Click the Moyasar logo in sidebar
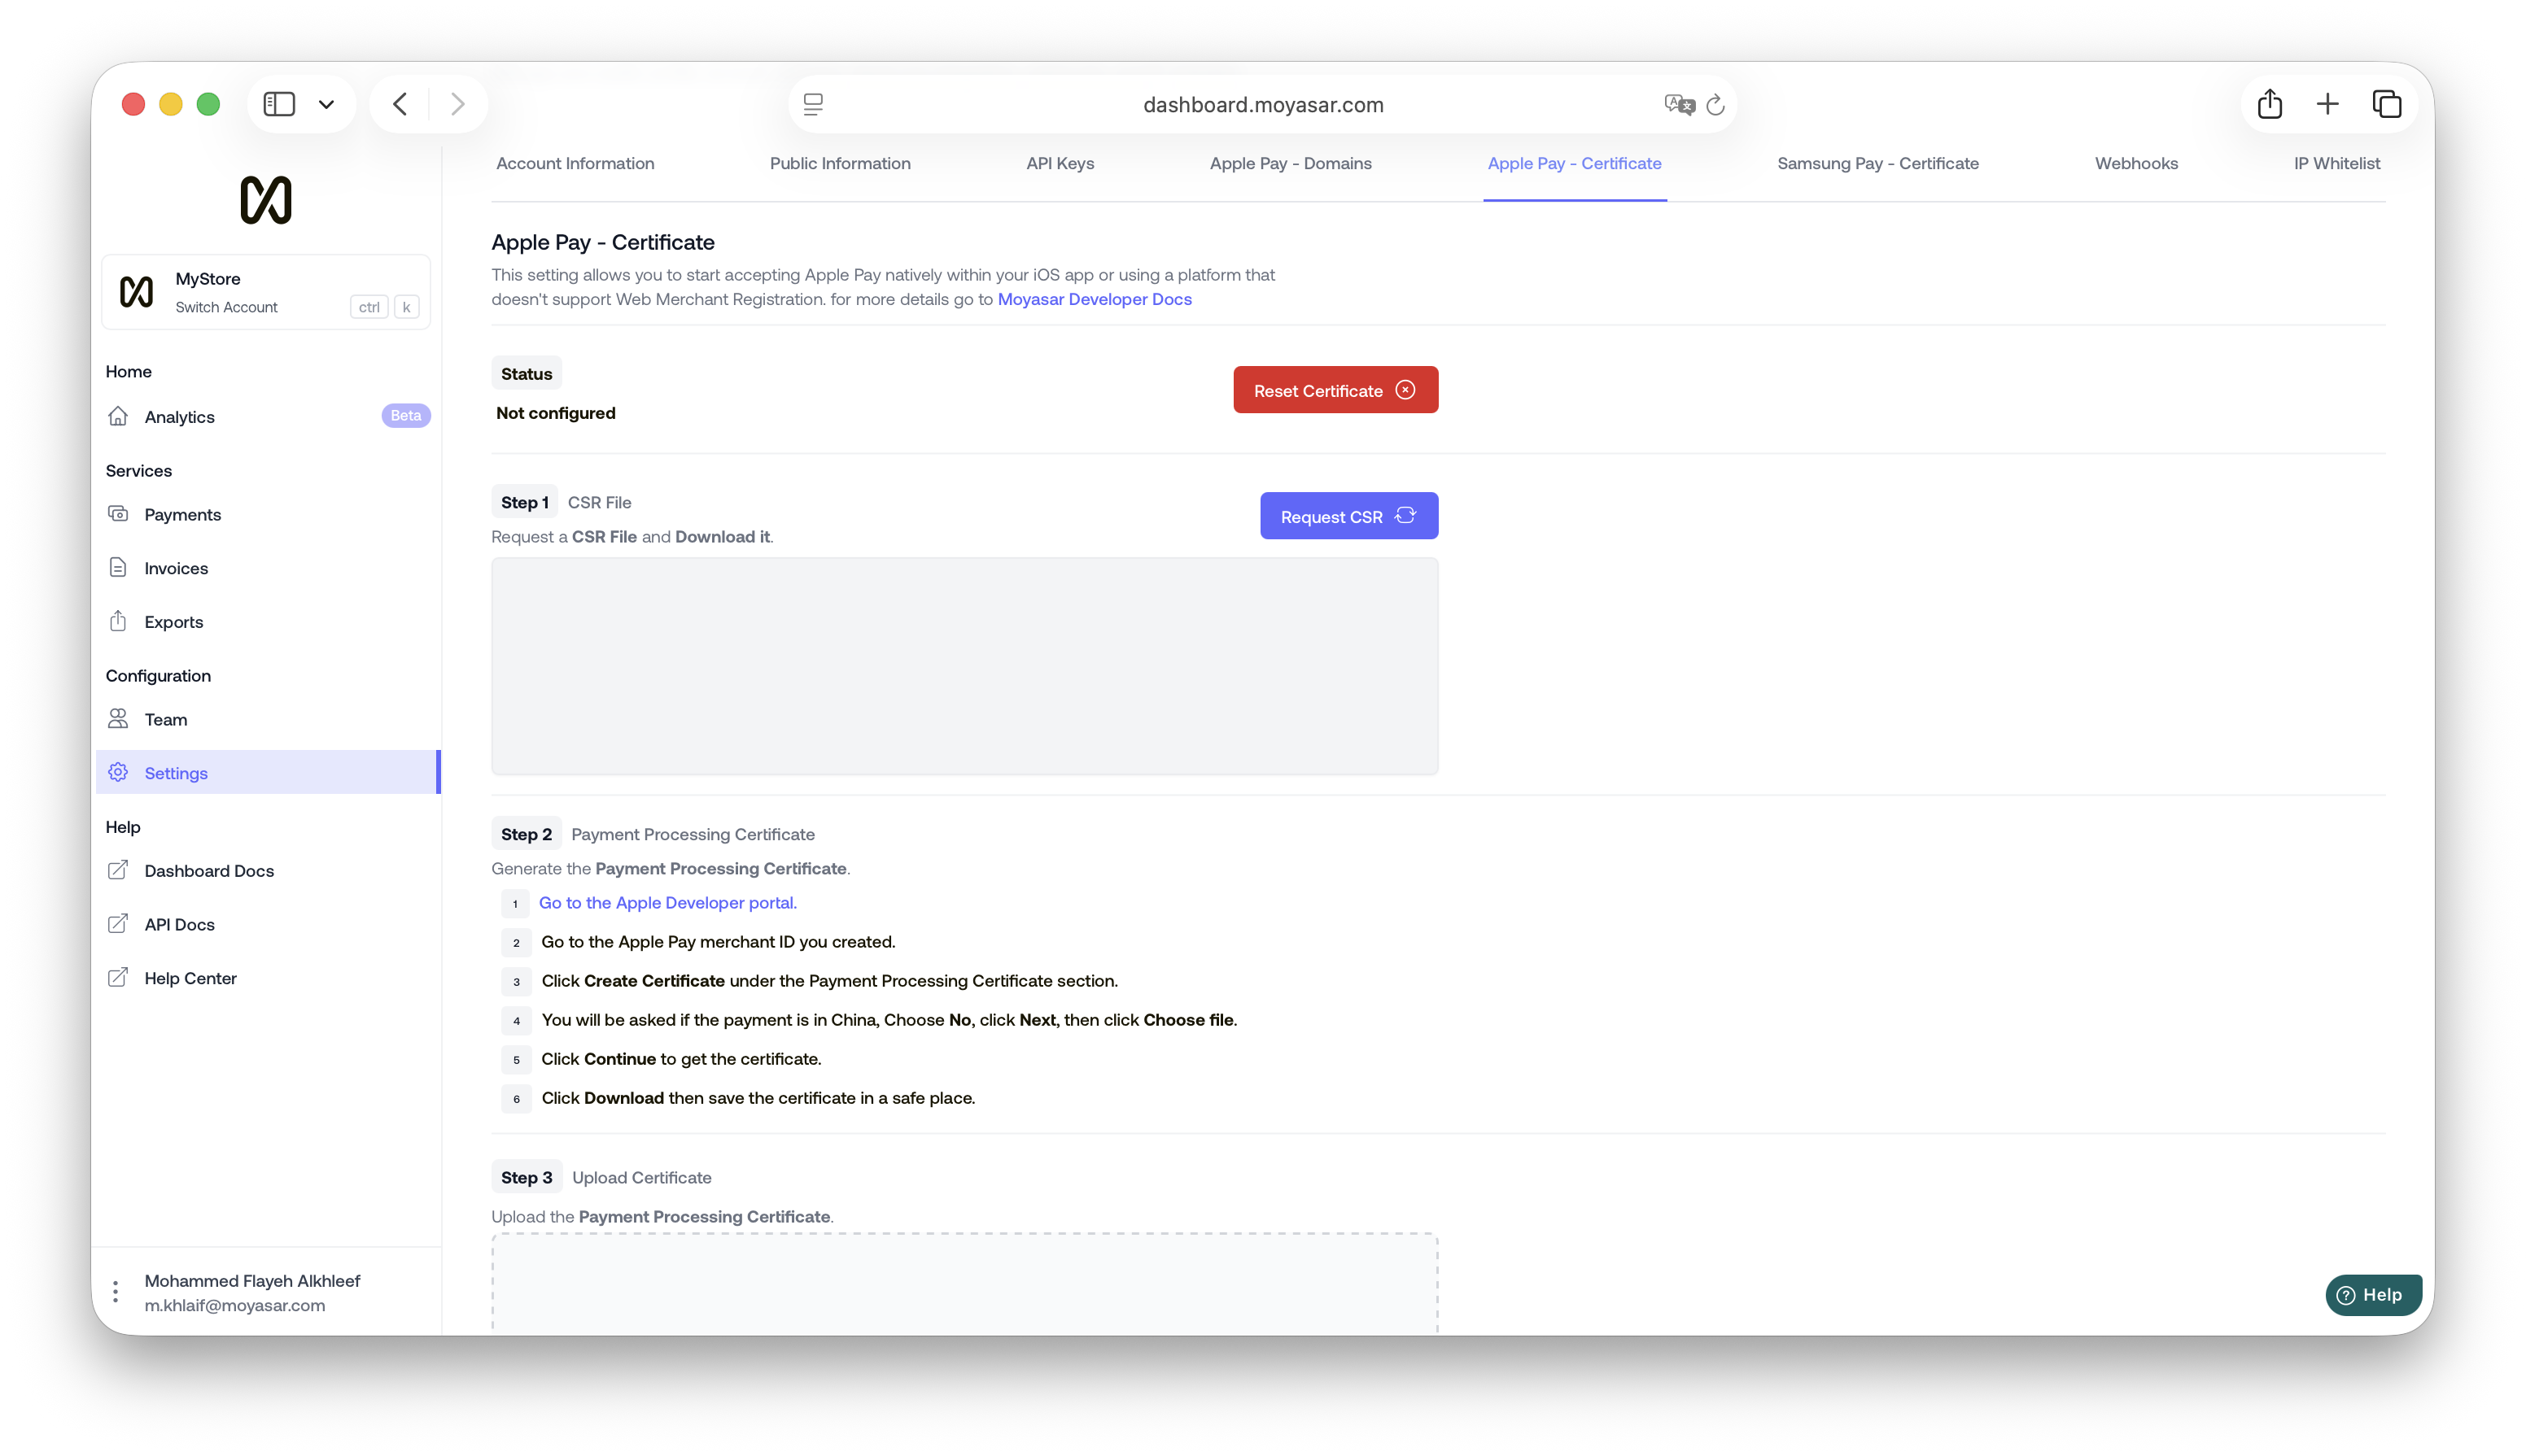This screenshot has width=2526, height=1456. (x=265, y=200)
